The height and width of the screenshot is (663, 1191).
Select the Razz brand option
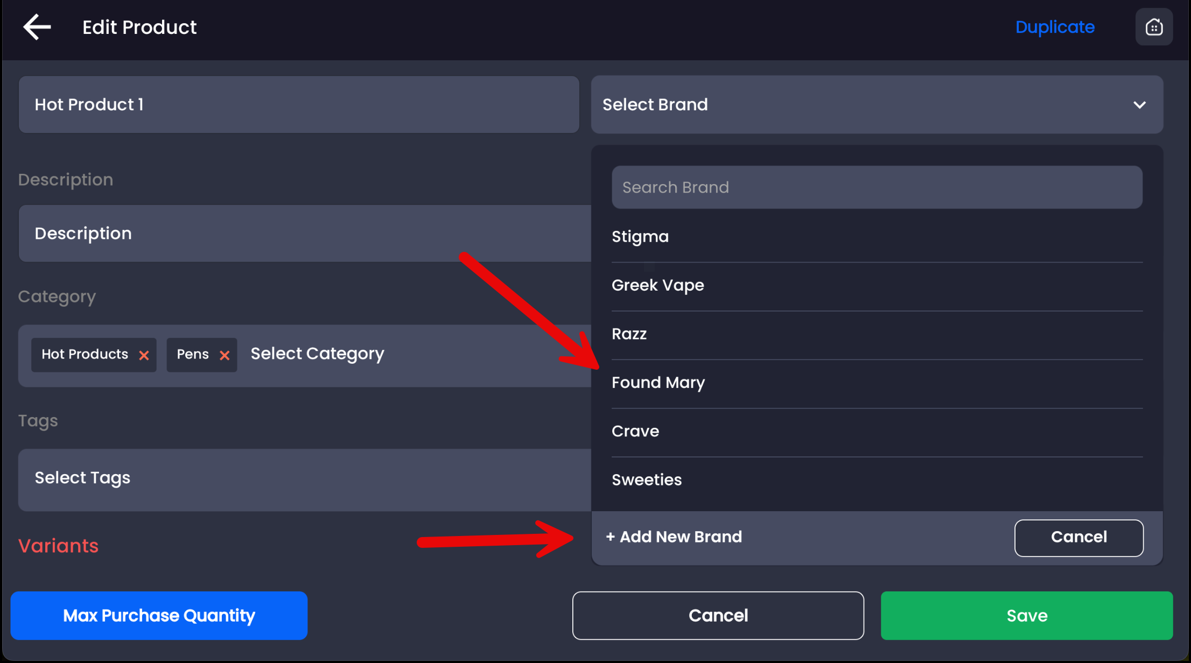[629, 334]
